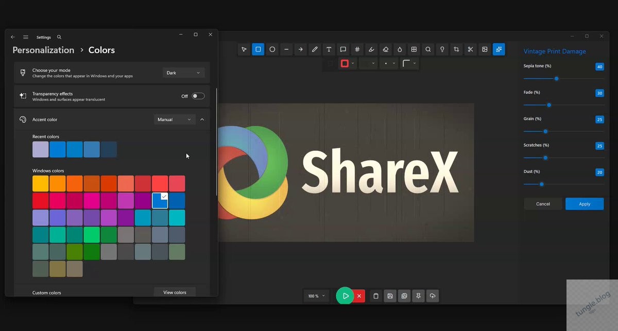The image size is (618, 331).
Task: Select the Step number hash tool
Action: [x=357, y=49]
